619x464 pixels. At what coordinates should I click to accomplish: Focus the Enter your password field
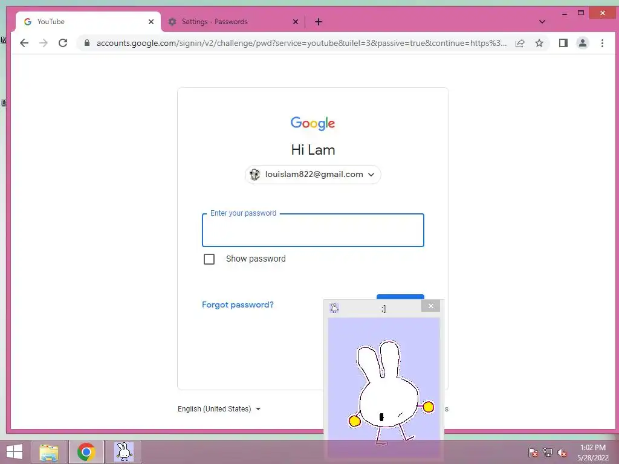pos(313,230)
